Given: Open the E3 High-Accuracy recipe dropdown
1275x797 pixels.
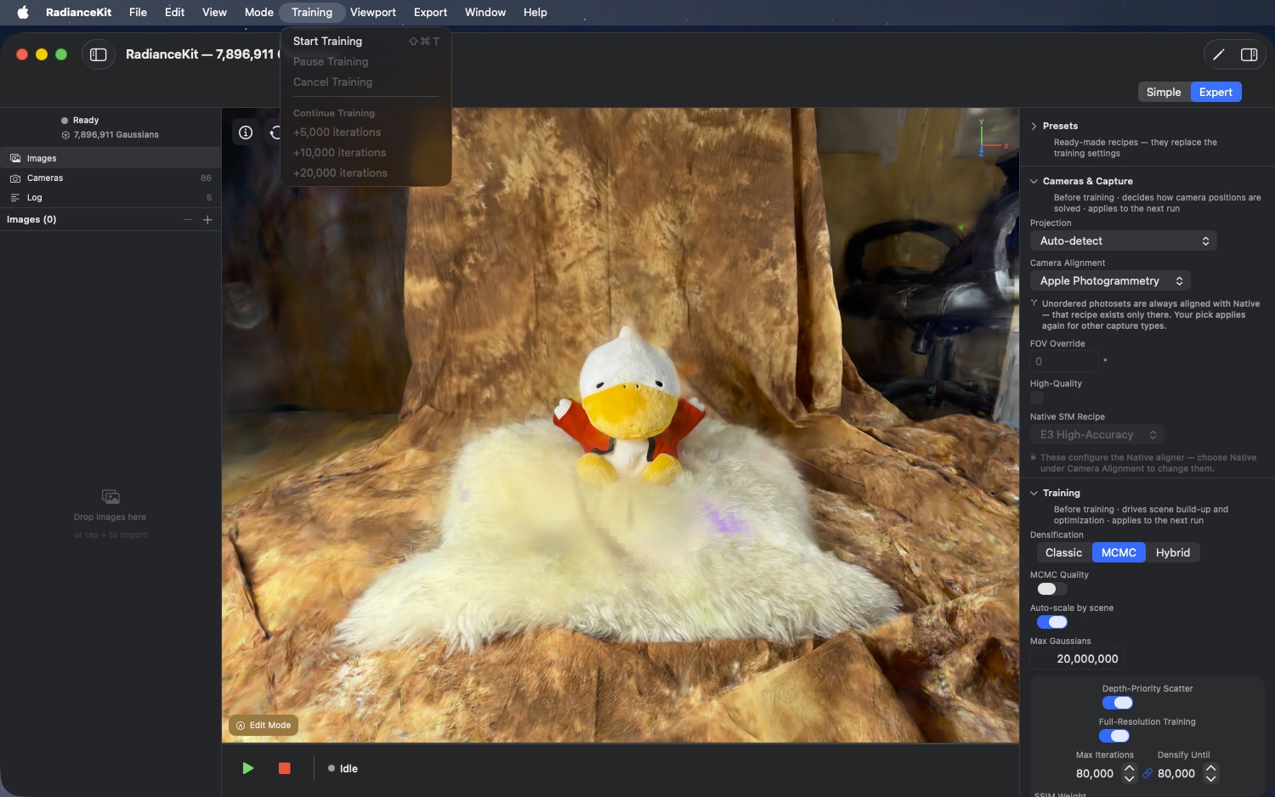Looking at the screenshot, I should [1096, 434].
